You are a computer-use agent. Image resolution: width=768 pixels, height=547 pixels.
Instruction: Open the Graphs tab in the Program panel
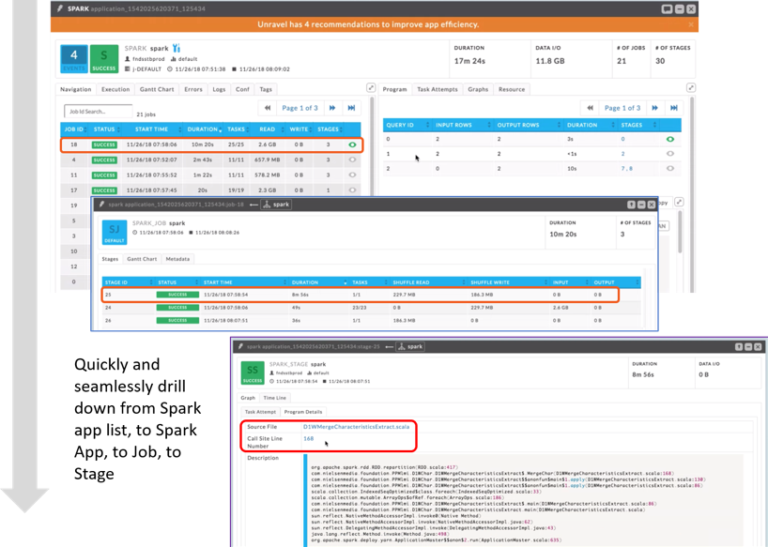click(x=478, y=88)
